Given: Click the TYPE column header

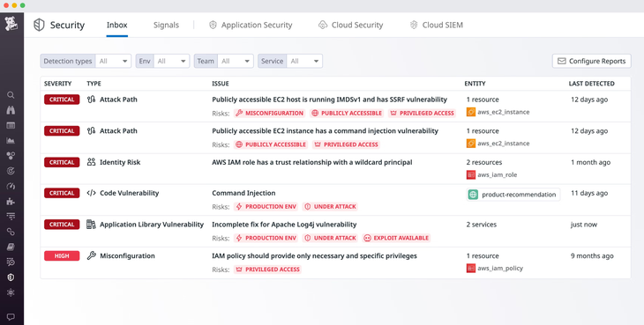Looking at the screenshot, I should [94, 84].
